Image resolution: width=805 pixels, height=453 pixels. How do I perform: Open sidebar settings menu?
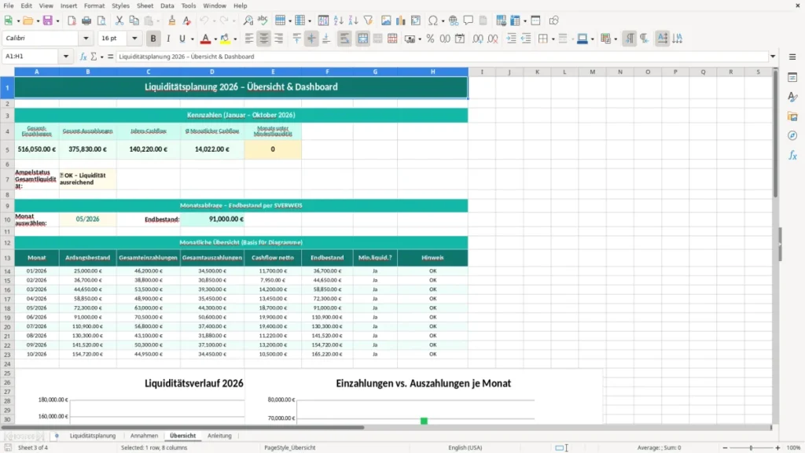coord(792,57)
